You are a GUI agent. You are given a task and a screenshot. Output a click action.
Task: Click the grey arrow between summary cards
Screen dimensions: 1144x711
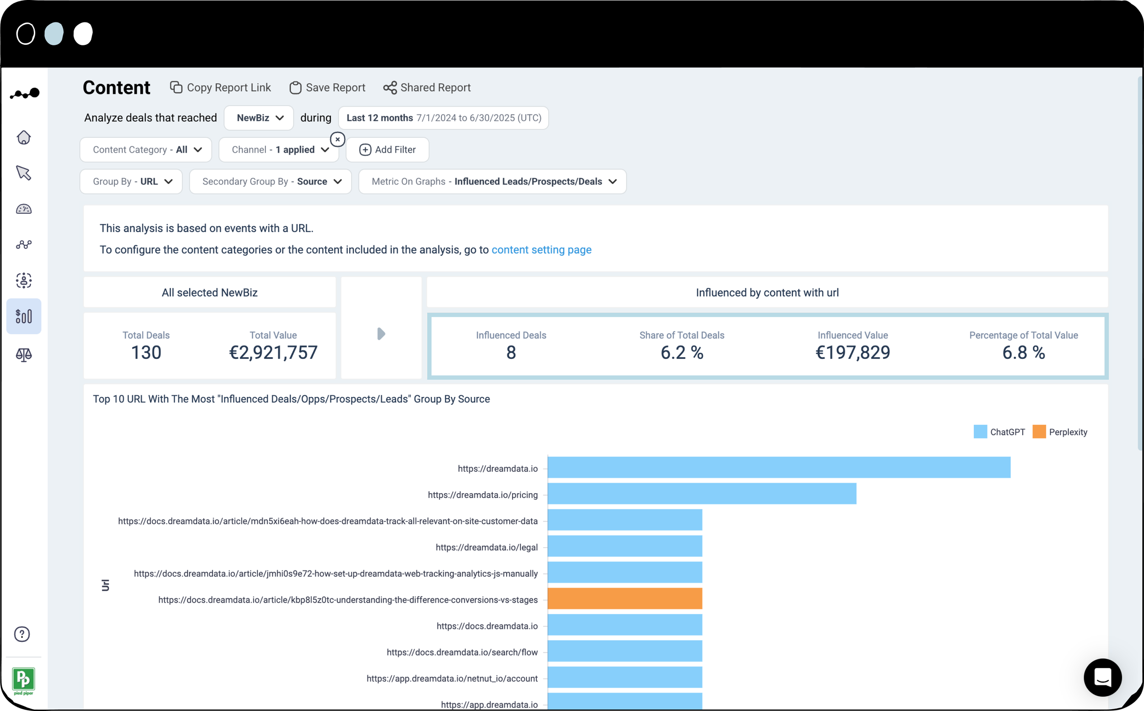point(381,334)
